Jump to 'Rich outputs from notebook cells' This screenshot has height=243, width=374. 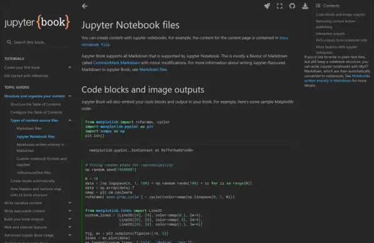click(342, 40)
